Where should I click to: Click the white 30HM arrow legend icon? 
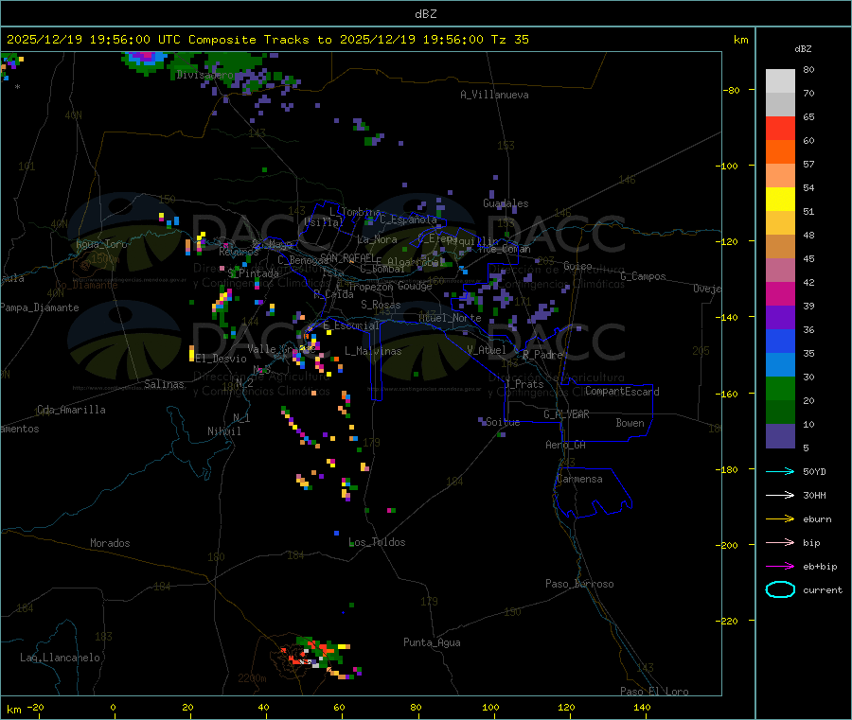point(780,495)
